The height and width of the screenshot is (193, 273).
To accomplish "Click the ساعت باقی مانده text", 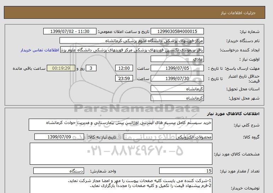I will [x=29, y=68].
